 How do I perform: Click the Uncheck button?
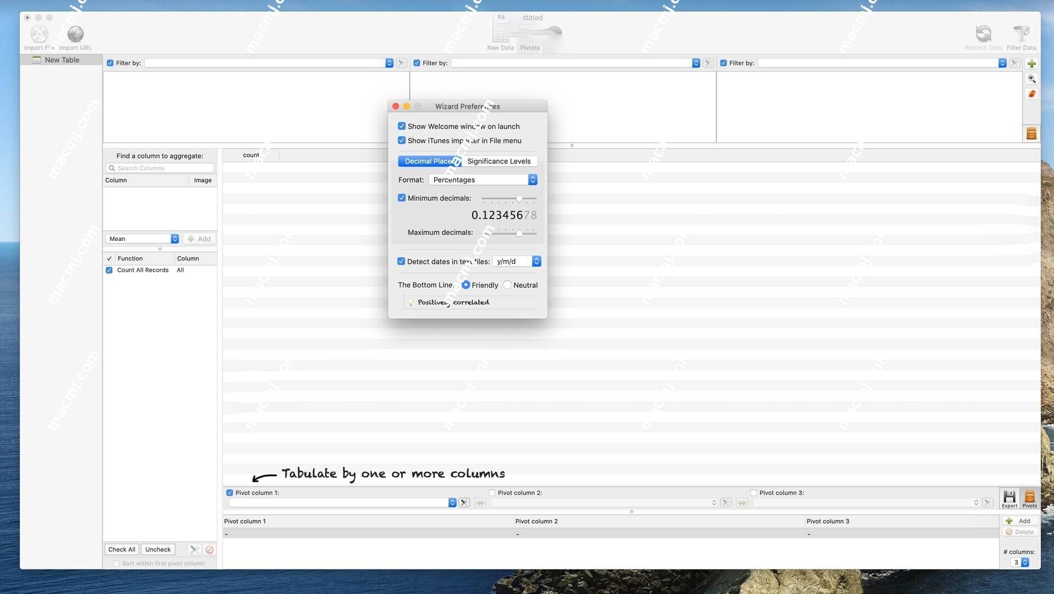click(x=158, y=549)
